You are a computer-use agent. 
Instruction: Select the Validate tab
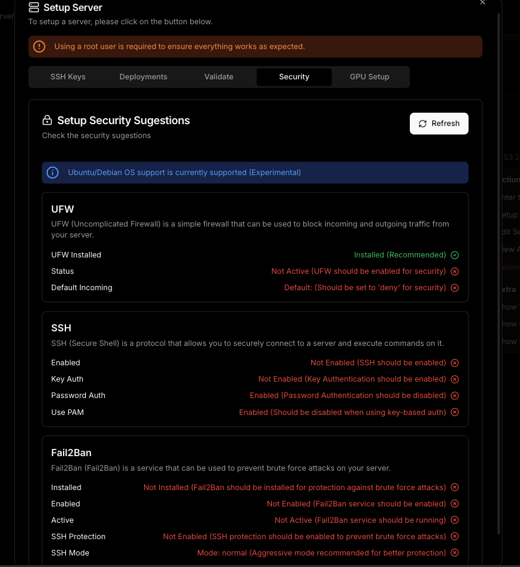[x=219, y=77]
